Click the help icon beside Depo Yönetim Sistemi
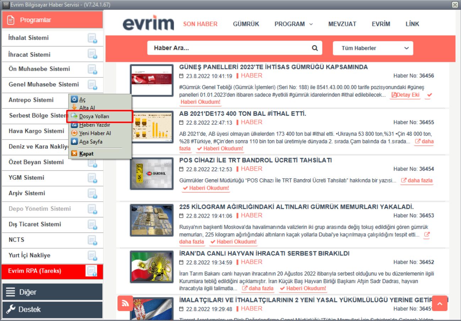Image resolution: width=461 pixels, height=321 pixels. pos(92,209)
